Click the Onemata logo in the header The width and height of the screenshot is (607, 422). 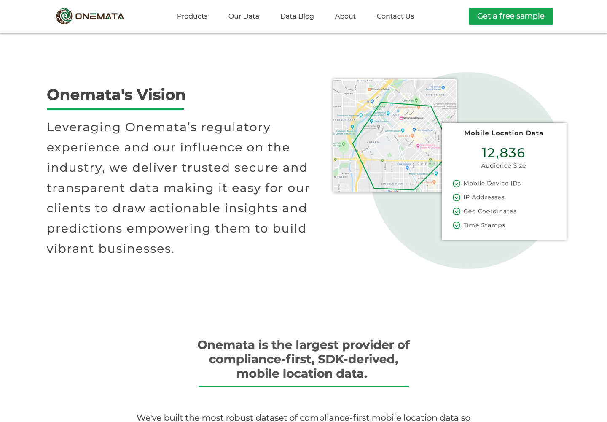pos(90,16)
